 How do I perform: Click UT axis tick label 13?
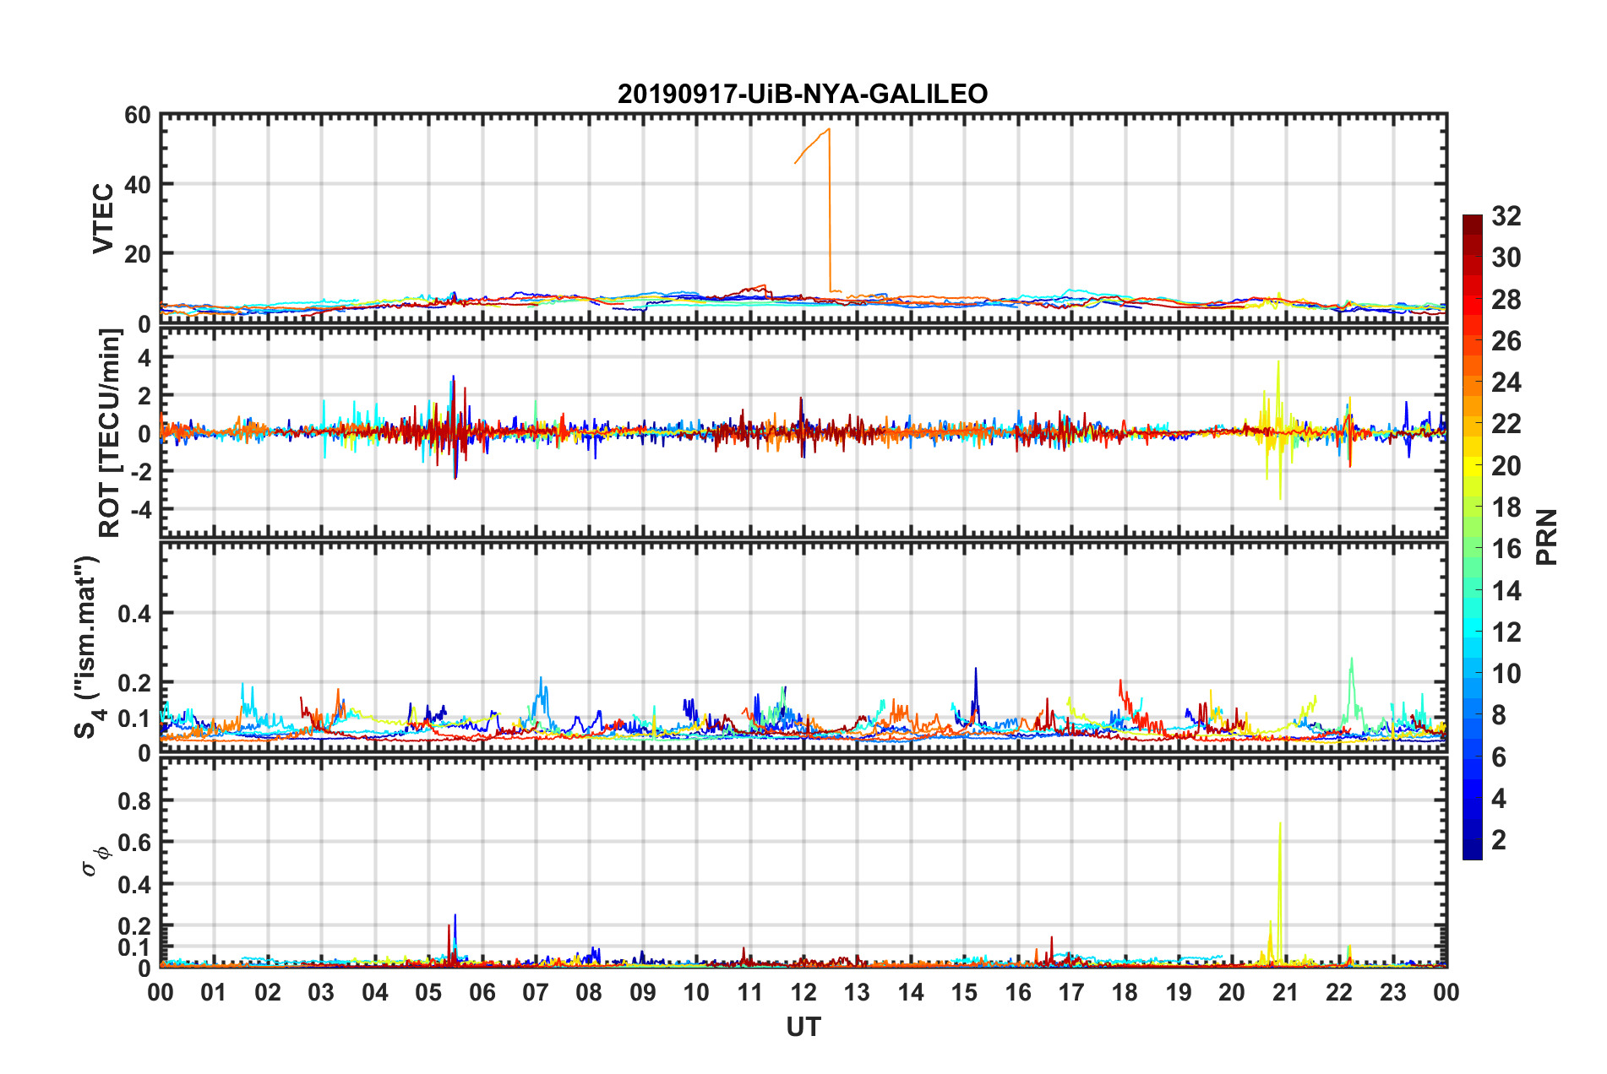pyautogui.click(x=857, y=992)
